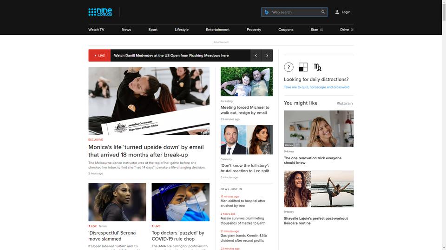Open 'Meeting forced Michael to walk out' story

(x=245, y=110)
